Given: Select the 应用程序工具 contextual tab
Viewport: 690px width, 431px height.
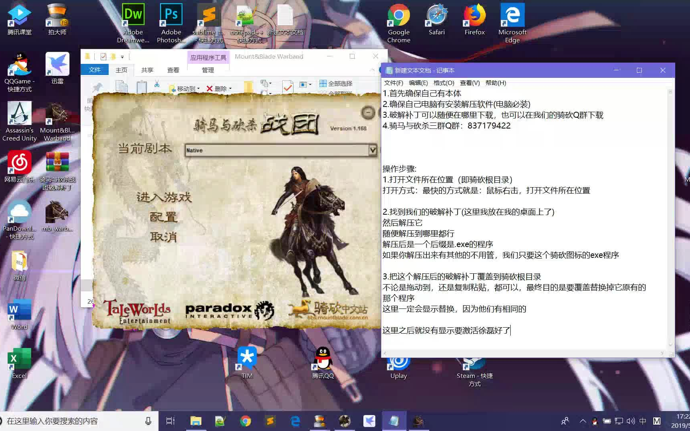Looking at the screenshot, I should [208, 57].
